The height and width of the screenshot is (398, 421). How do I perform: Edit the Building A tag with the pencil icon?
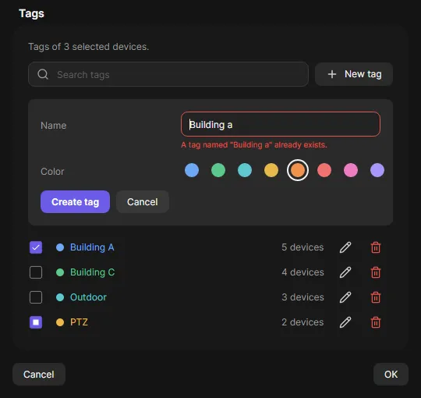[345, 247]
